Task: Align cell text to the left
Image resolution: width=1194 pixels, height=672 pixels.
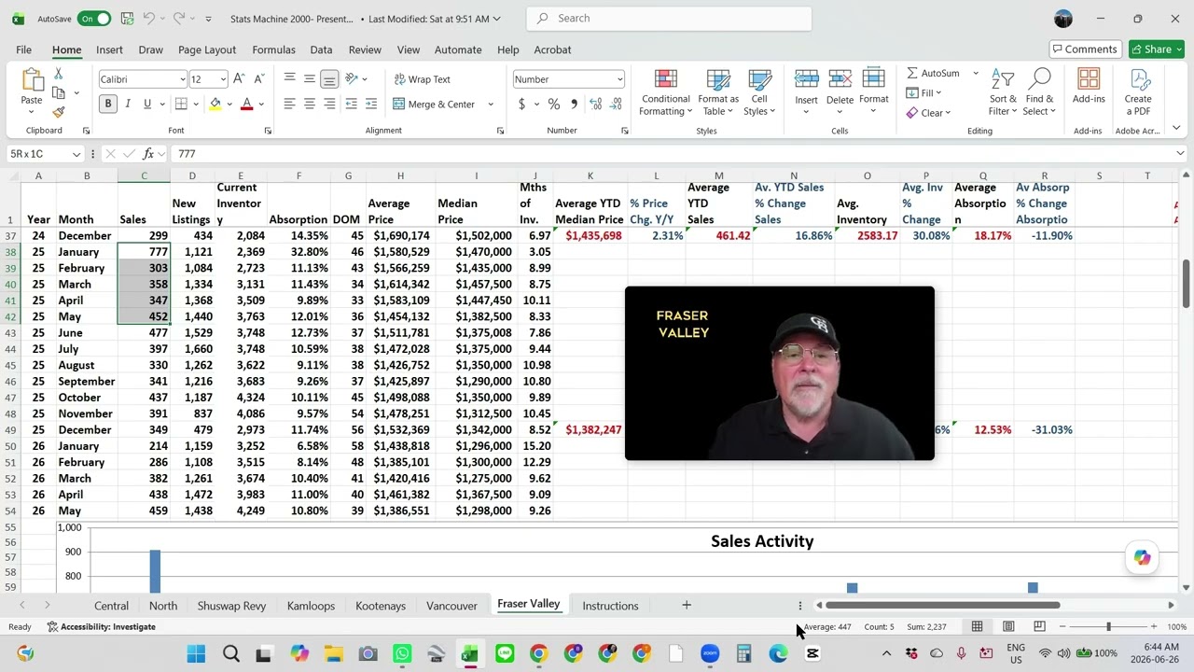Action: [290, 105]
